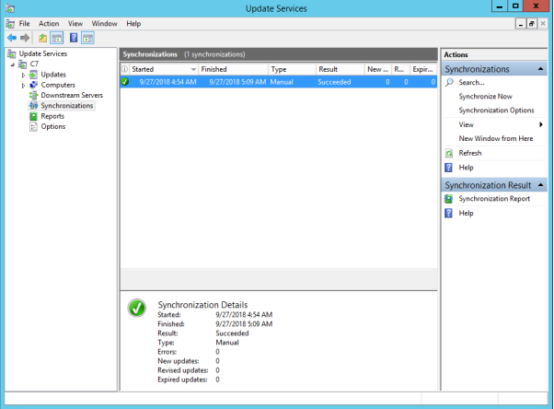554x409 pixels.
Task: Click New Window from Here
Action: (x=496, y=139)
